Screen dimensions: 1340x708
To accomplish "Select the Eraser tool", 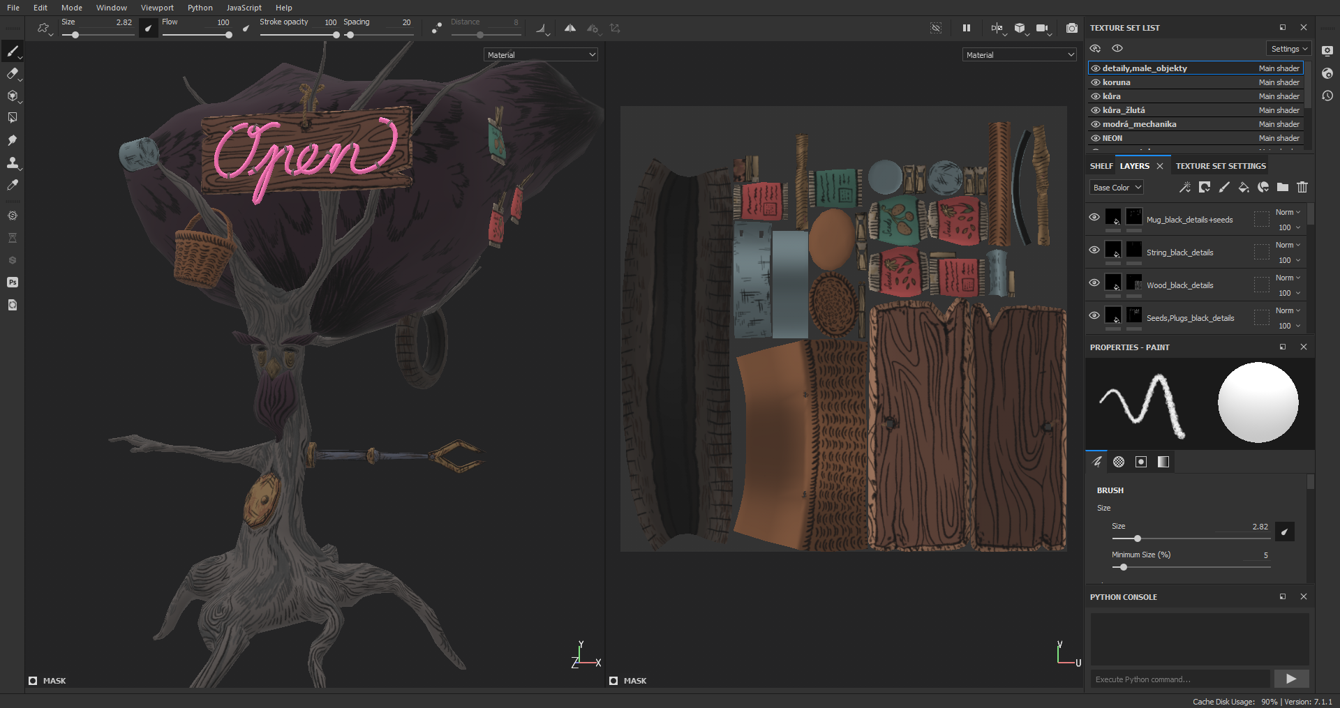I will coord(13,73).
